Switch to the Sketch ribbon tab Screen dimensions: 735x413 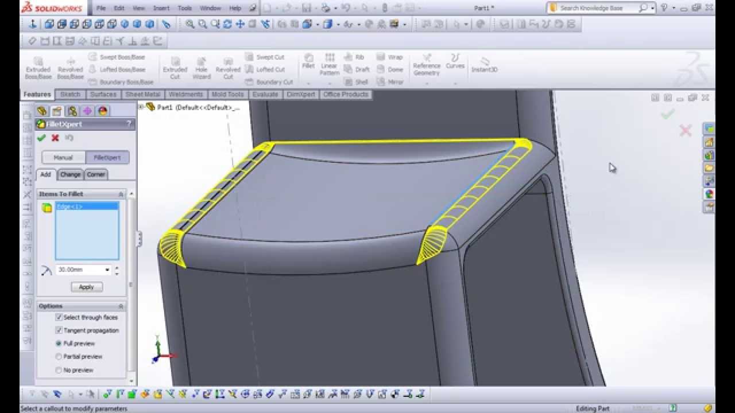(71, 94)
